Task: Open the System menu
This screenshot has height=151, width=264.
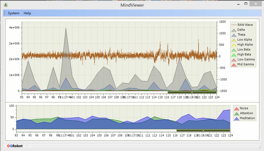Action: click(x=13, y=13)
